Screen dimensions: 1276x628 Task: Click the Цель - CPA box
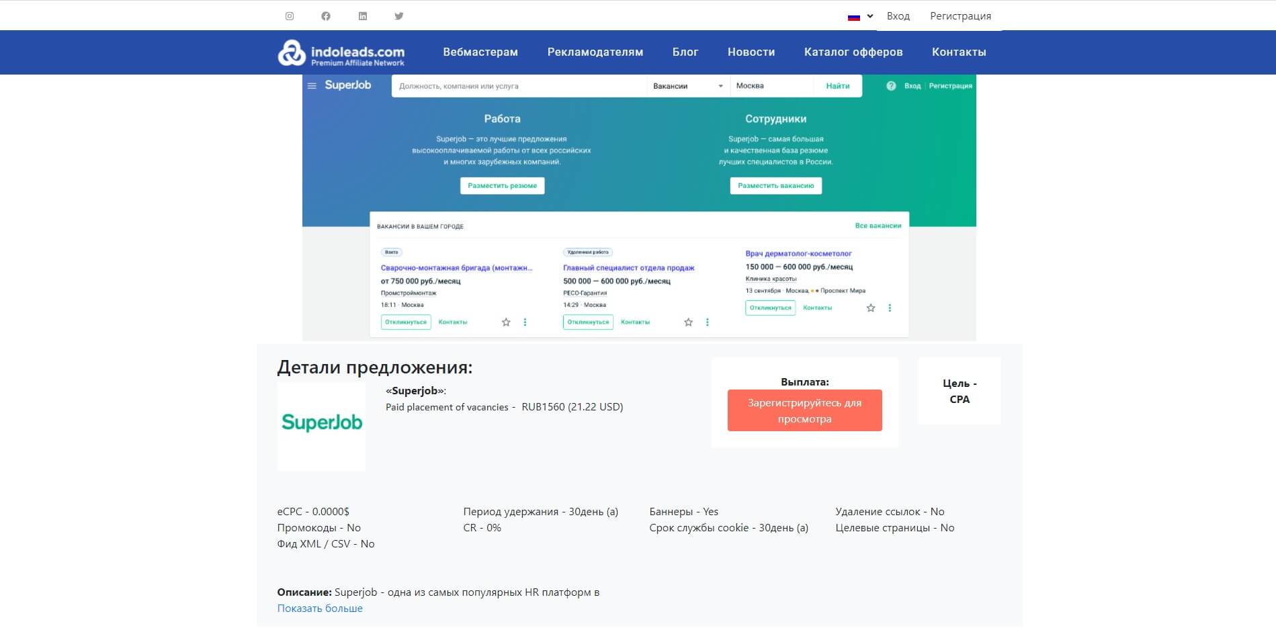(960, 391)
